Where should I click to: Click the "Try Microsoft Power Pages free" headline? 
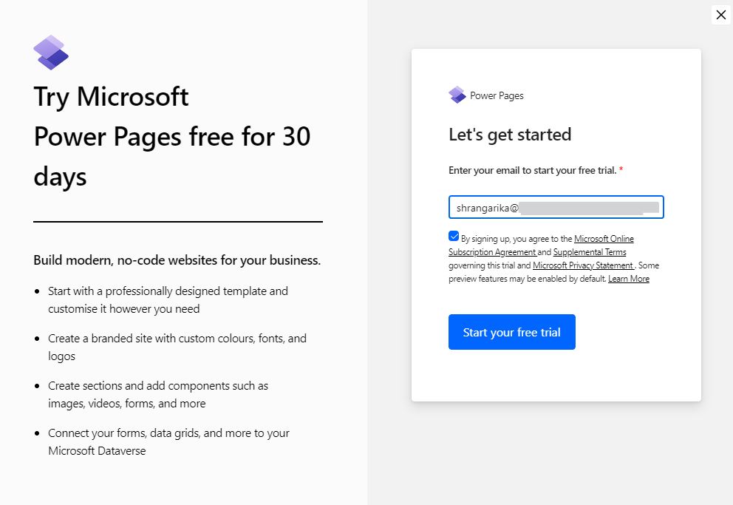[x=171, y=137]
